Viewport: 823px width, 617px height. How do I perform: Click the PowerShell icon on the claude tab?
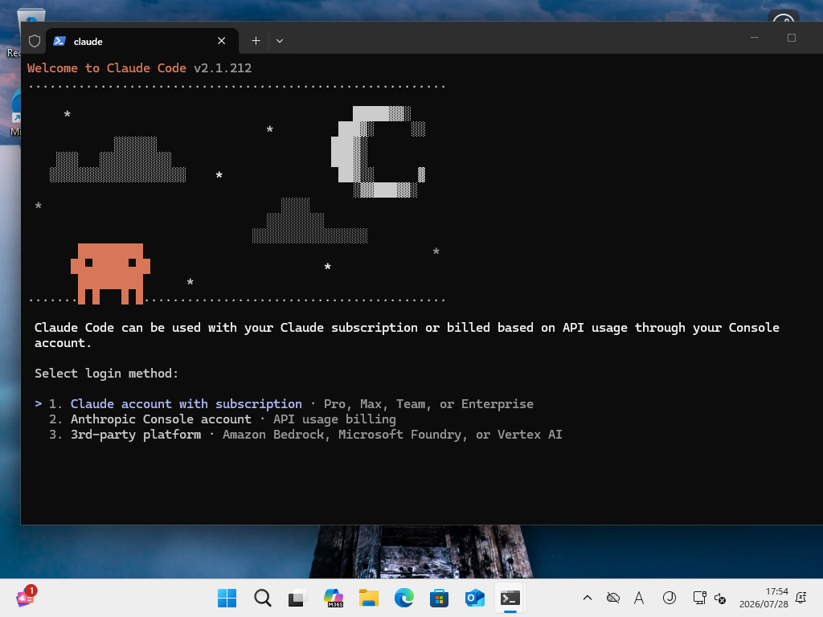pos(59,41)
